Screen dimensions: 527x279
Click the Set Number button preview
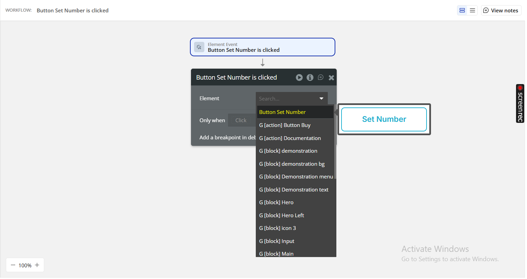pos(384,119)
